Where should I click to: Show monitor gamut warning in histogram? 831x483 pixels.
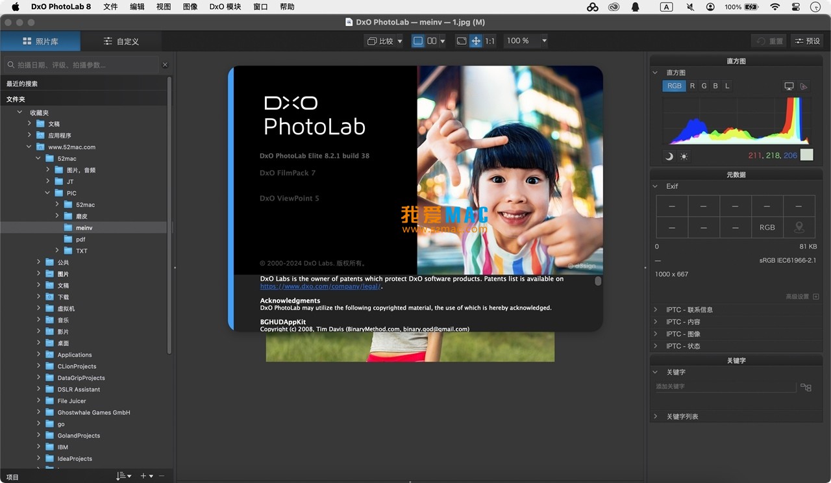789,86
